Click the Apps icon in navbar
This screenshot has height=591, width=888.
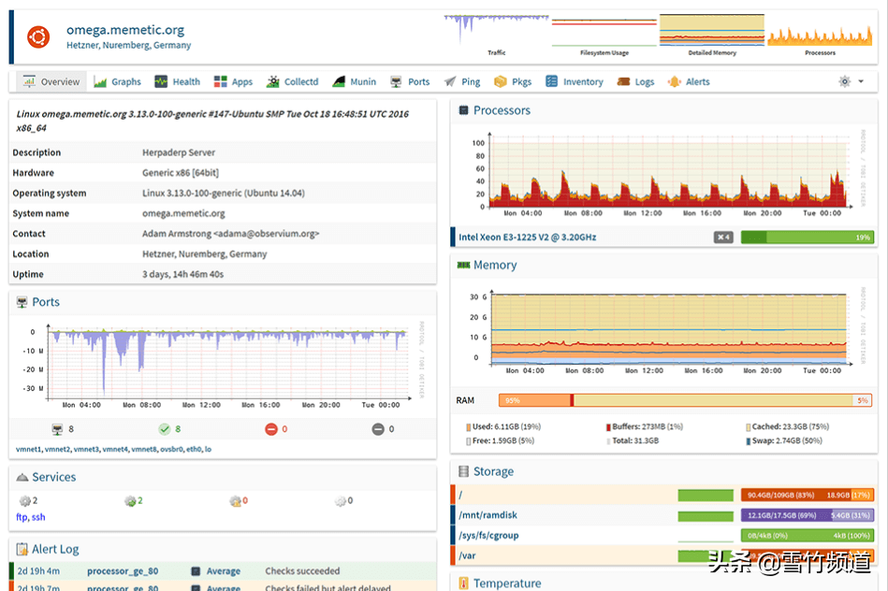coord(221,82)
